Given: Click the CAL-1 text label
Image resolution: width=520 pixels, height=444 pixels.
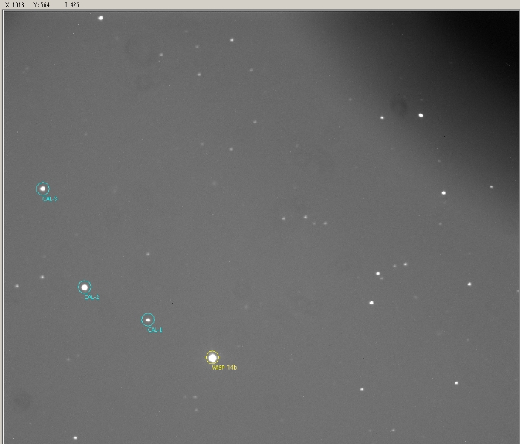Looking at the screenshot, I should tap(155, 330).
